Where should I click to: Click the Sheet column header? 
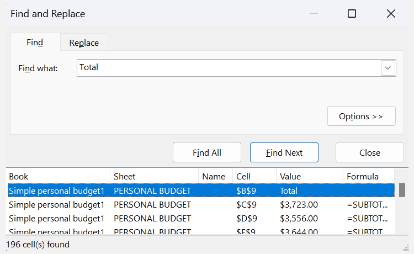pyautogui.click(x=154, y=177)
